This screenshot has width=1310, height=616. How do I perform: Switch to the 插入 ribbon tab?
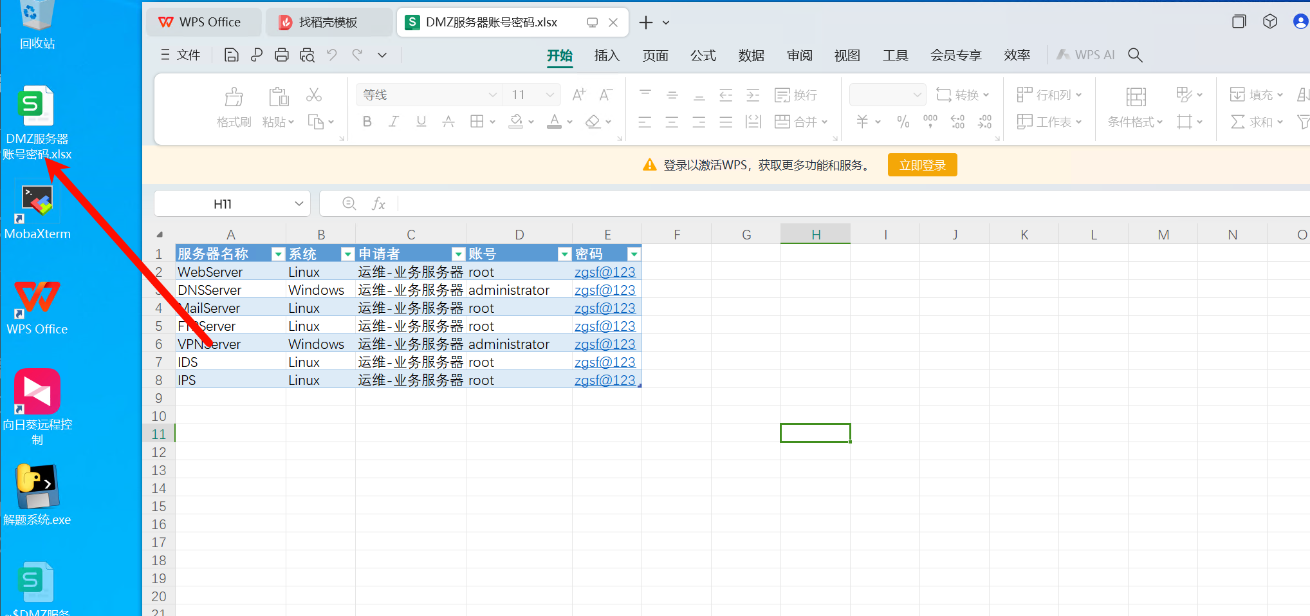pos(606,55)
